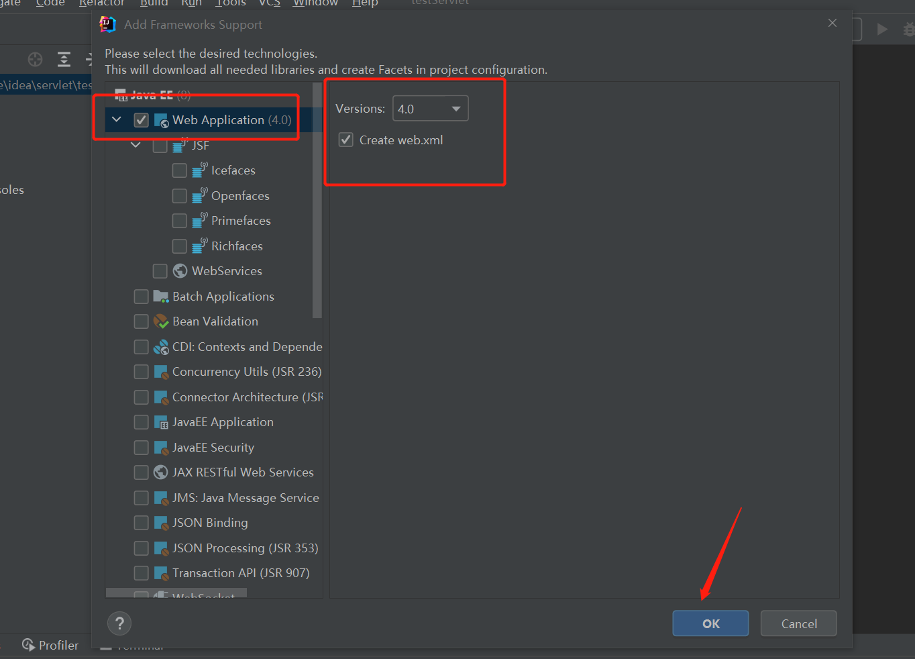
Task: Click the WebServices globe icon
Action: [x=180, y=271]
